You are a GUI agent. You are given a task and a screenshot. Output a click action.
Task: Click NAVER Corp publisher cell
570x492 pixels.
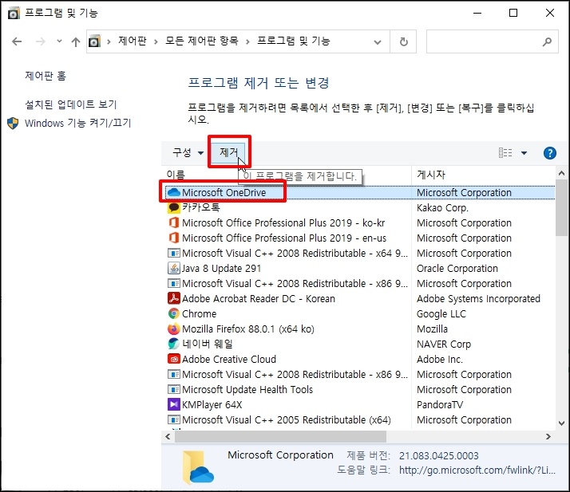tap(444, 344)
